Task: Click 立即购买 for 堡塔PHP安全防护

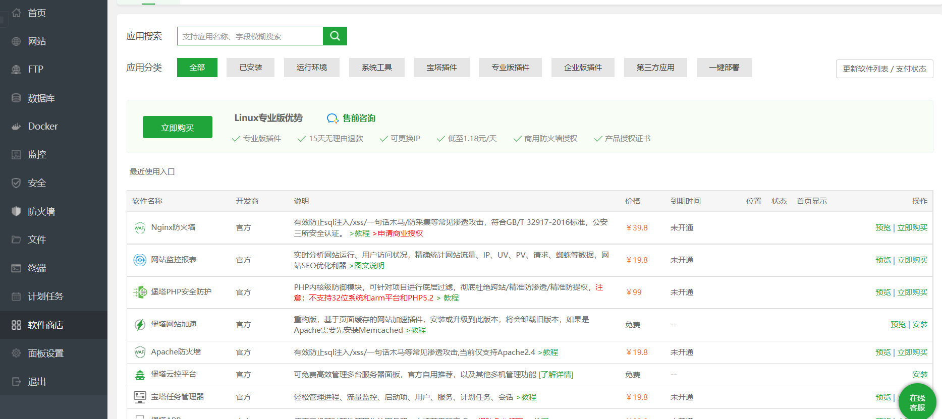Action: click(x=912, y=292)
